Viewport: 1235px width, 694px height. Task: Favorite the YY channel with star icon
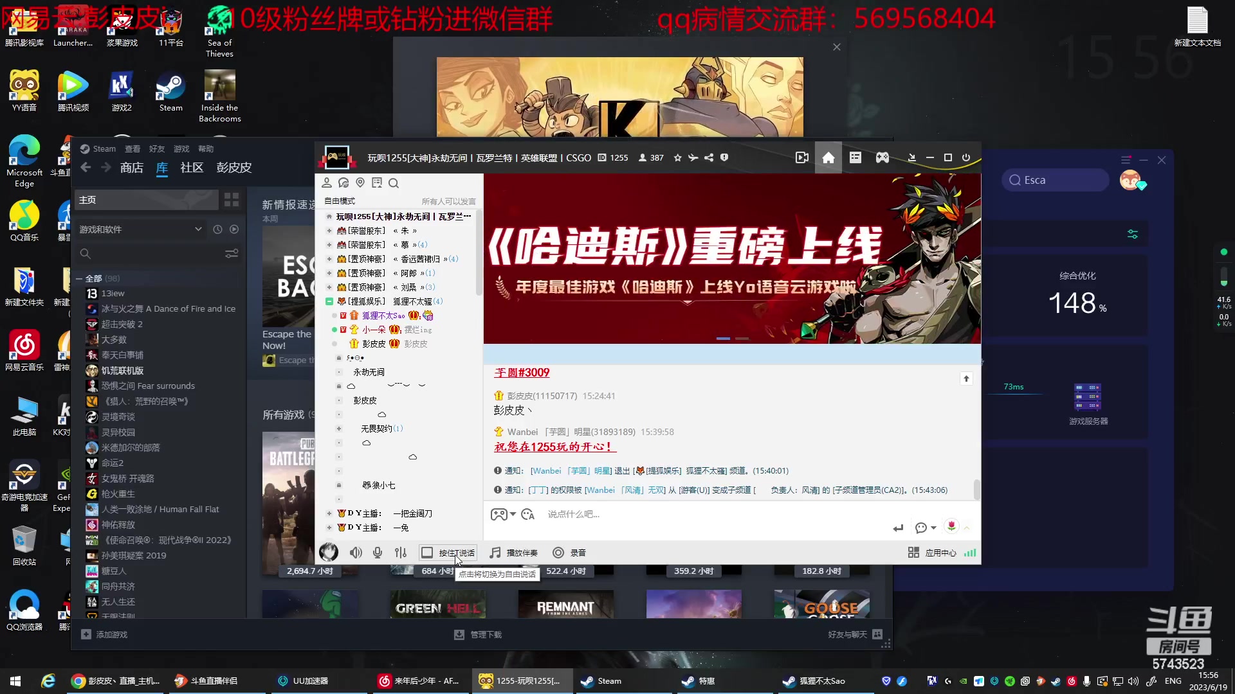677,158
